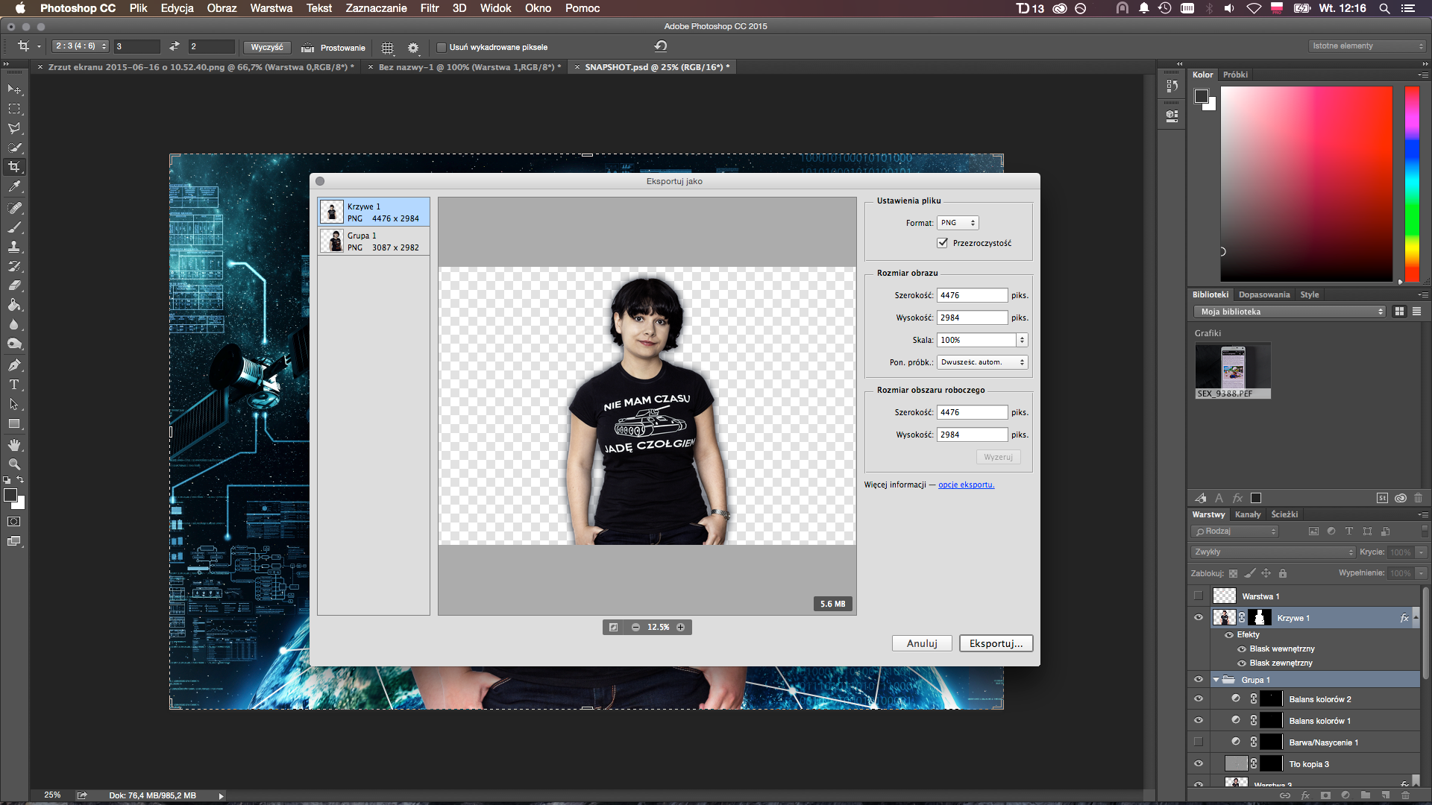1432x805 pixels.
Task: Toggle Quick Mask mode icon
Action: pyautogui.click(x=14, y=522)
